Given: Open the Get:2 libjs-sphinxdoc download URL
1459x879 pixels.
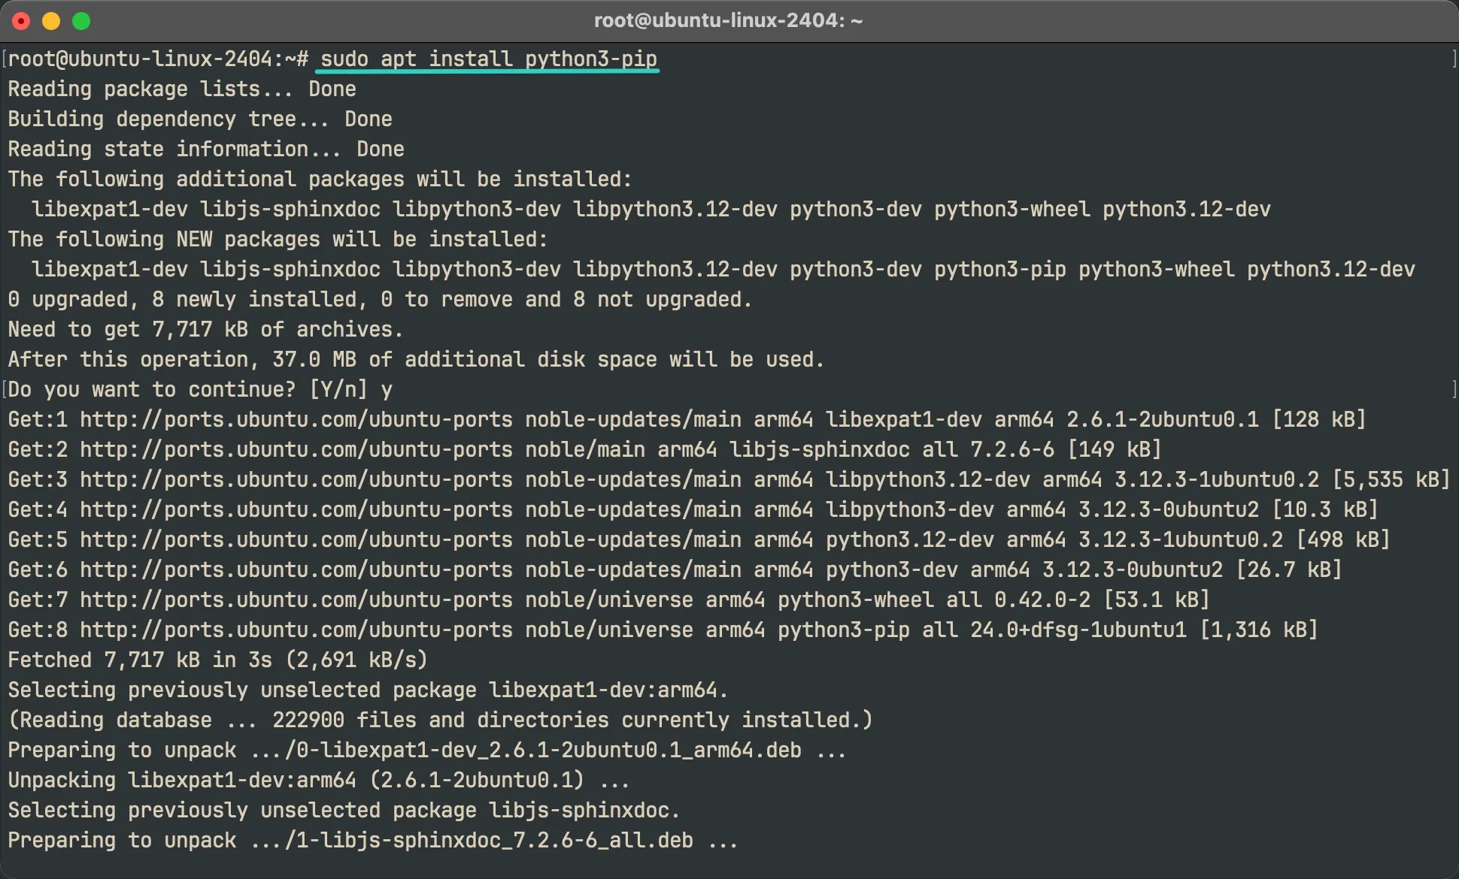Looking at the screenshot, I should [x=296, y=449].
